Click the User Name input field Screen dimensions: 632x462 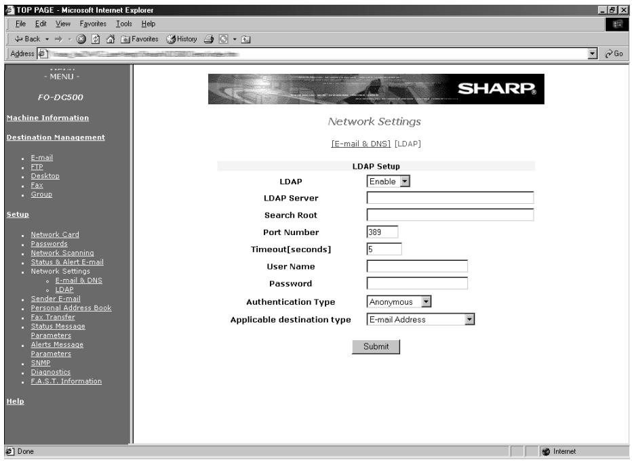click(x=417, y=266)
